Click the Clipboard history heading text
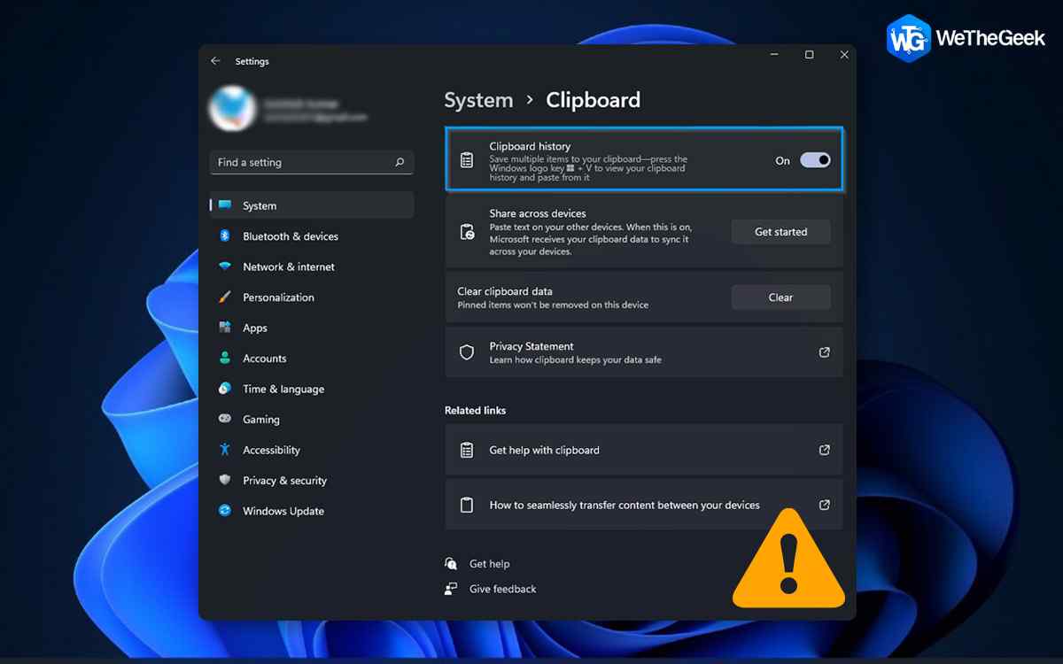Screen dimensions: 1063x664 point(530,146)
